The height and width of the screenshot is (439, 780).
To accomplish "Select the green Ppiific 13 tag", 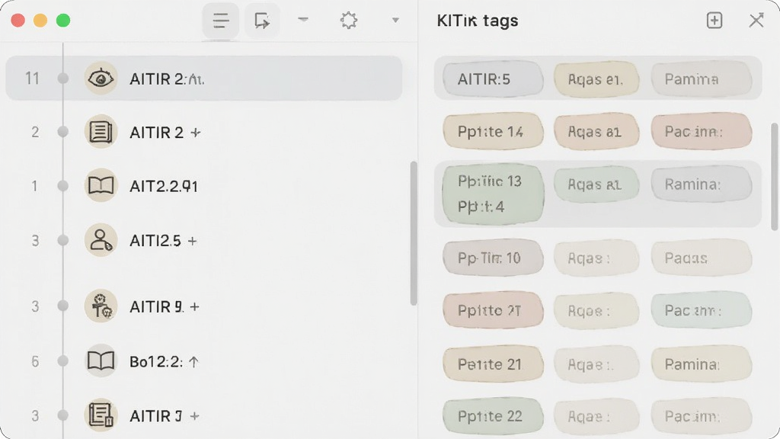I will coord(493,194).
